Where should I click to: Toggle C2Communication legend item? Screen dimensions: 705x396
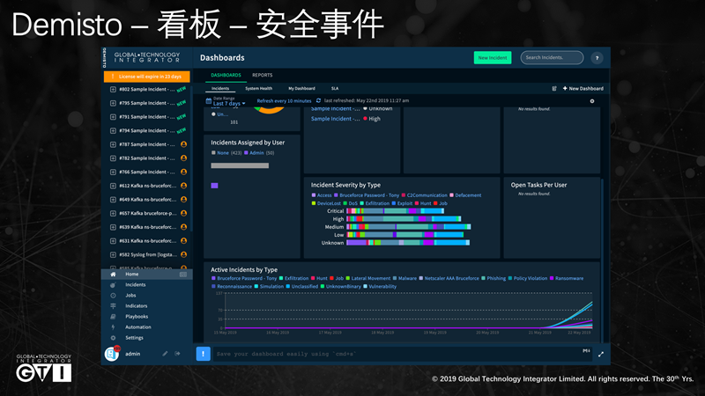(424, 195)
